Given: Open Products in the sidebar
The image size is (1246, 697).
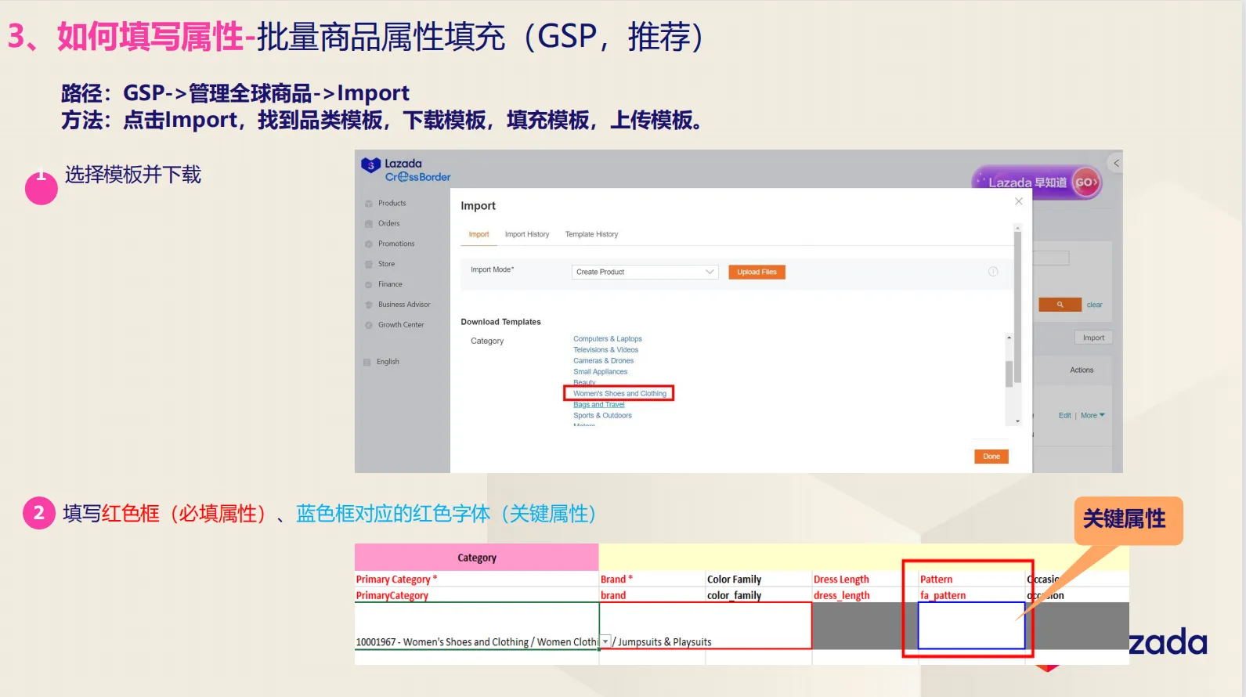Looking at the screenshot, I should tap(392, 203).
